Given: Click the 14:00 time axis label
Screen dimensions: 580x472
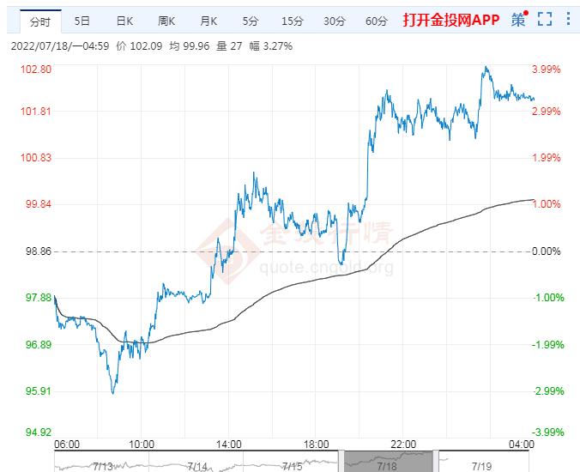Looking at the screenshot, I should point(228,445).
